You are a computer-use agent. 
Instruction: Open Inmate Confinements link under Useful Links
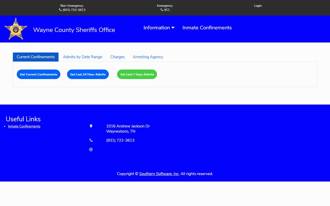point(24,126)
